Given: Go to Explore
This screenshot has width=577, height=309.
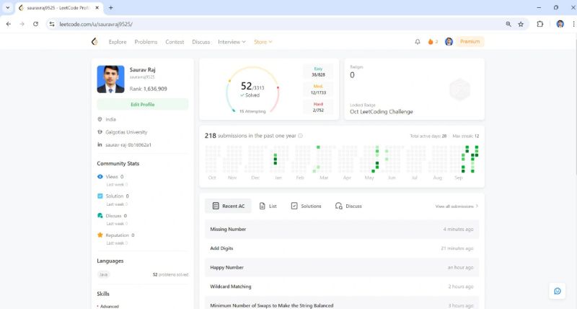Looking at the screenshot, I should pyautogui.click(x=118, y=42).
